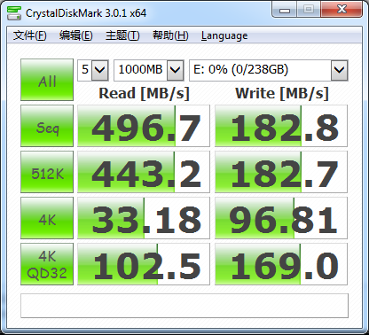
Task: Open the Language menu
Action: click(x=224, y=35)
